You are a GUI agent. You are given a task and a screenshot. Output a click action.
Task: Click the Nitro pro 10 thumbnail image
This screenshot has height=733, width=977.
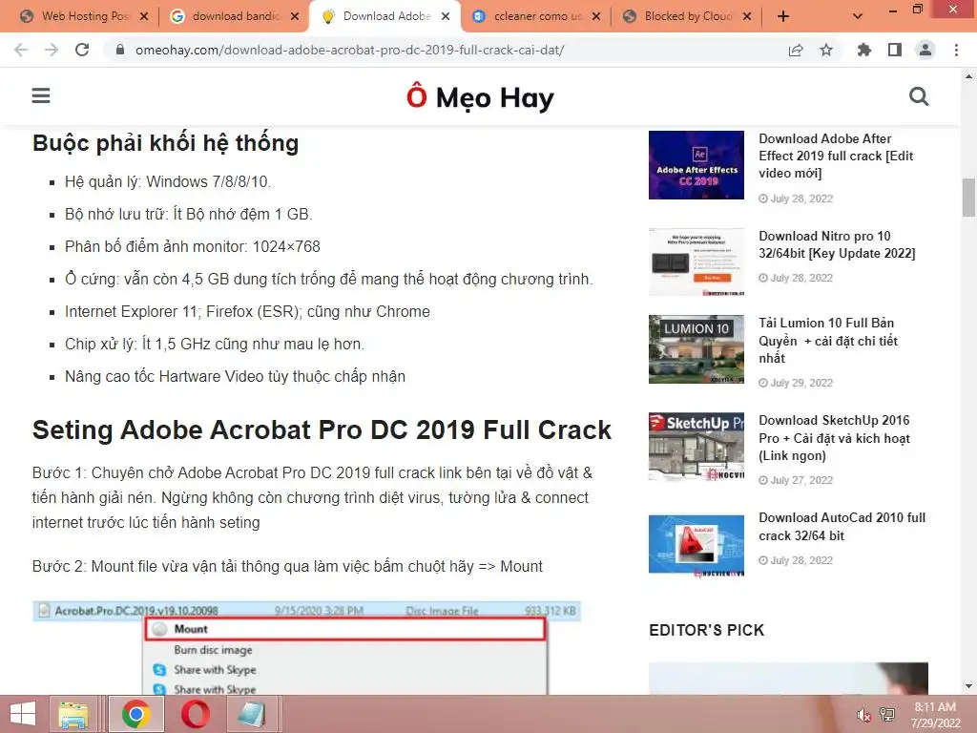pos(696,262)
